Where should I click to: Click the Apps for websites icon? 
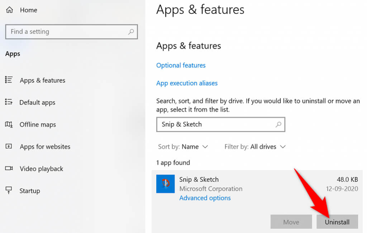(x=9, y=147)
